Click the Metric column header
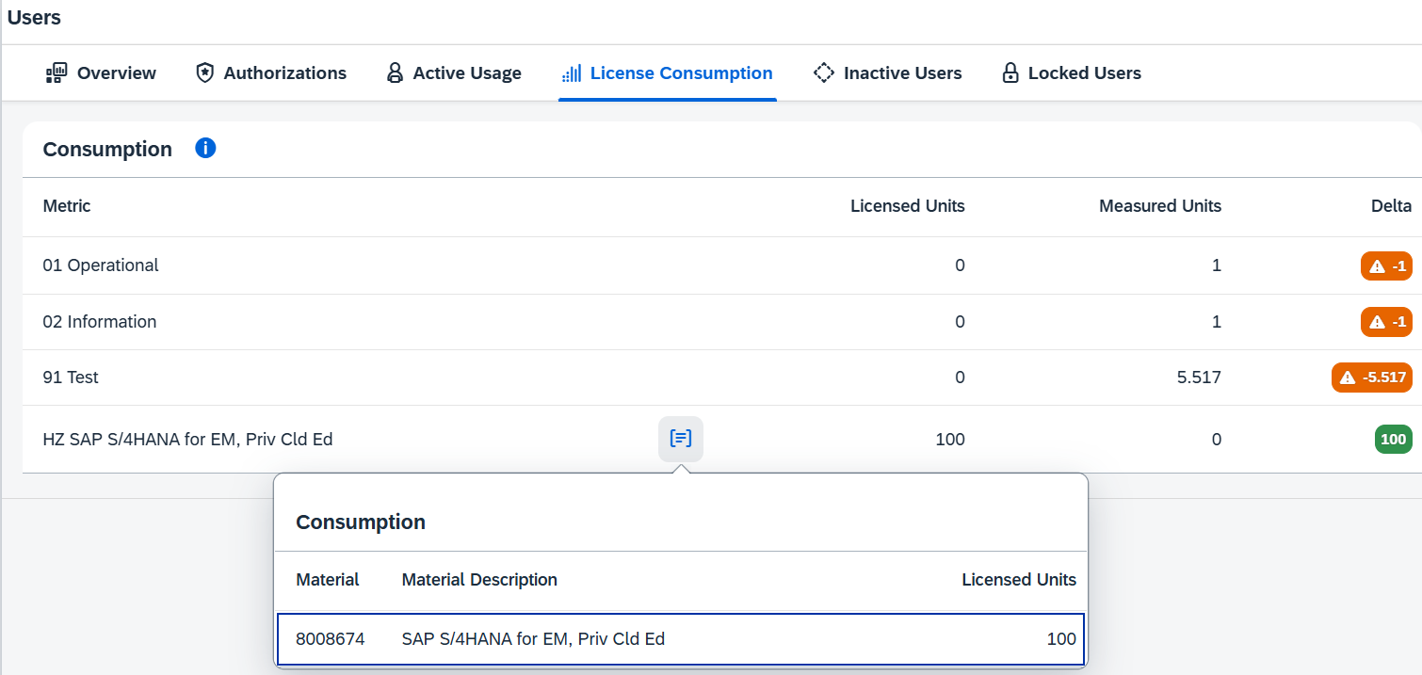1422x675 pixels. [67, 206]
